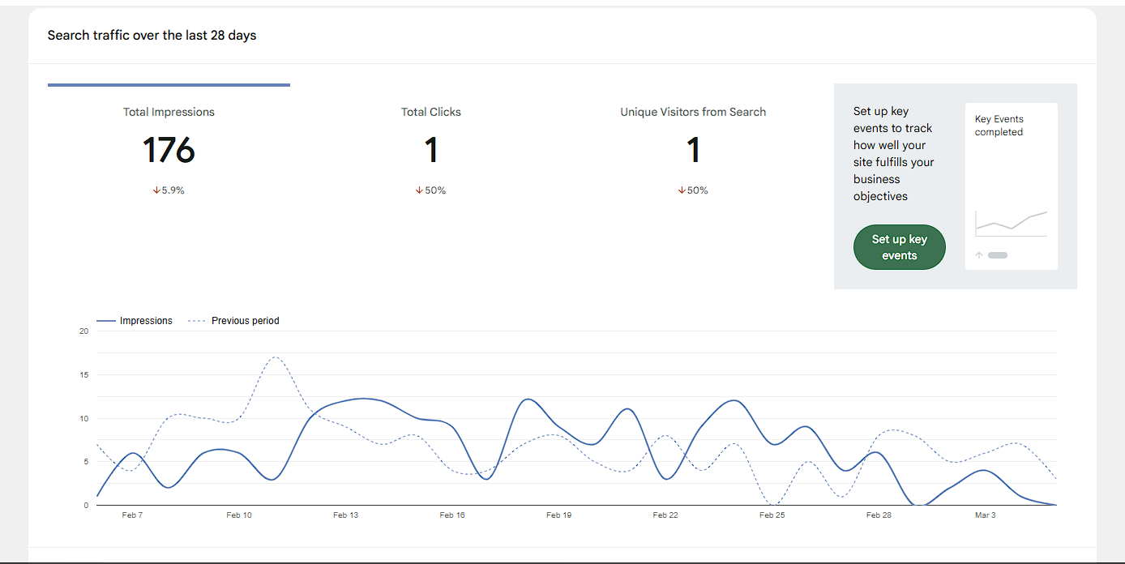The width and height of the screenshot is (1125, 564).
Task: Expand the key events setup panel
Action: click(x=955, y=186)
